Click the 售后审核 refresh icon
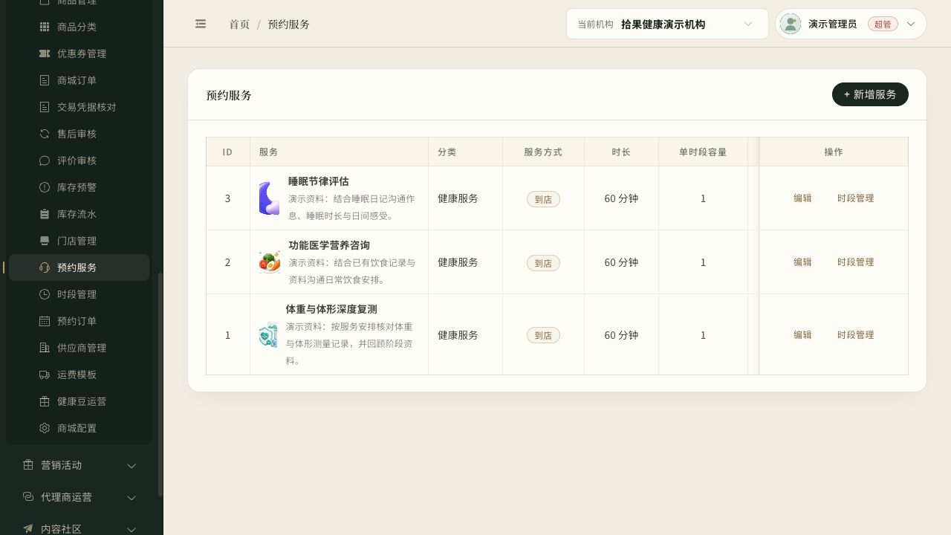 click(45, 134)
